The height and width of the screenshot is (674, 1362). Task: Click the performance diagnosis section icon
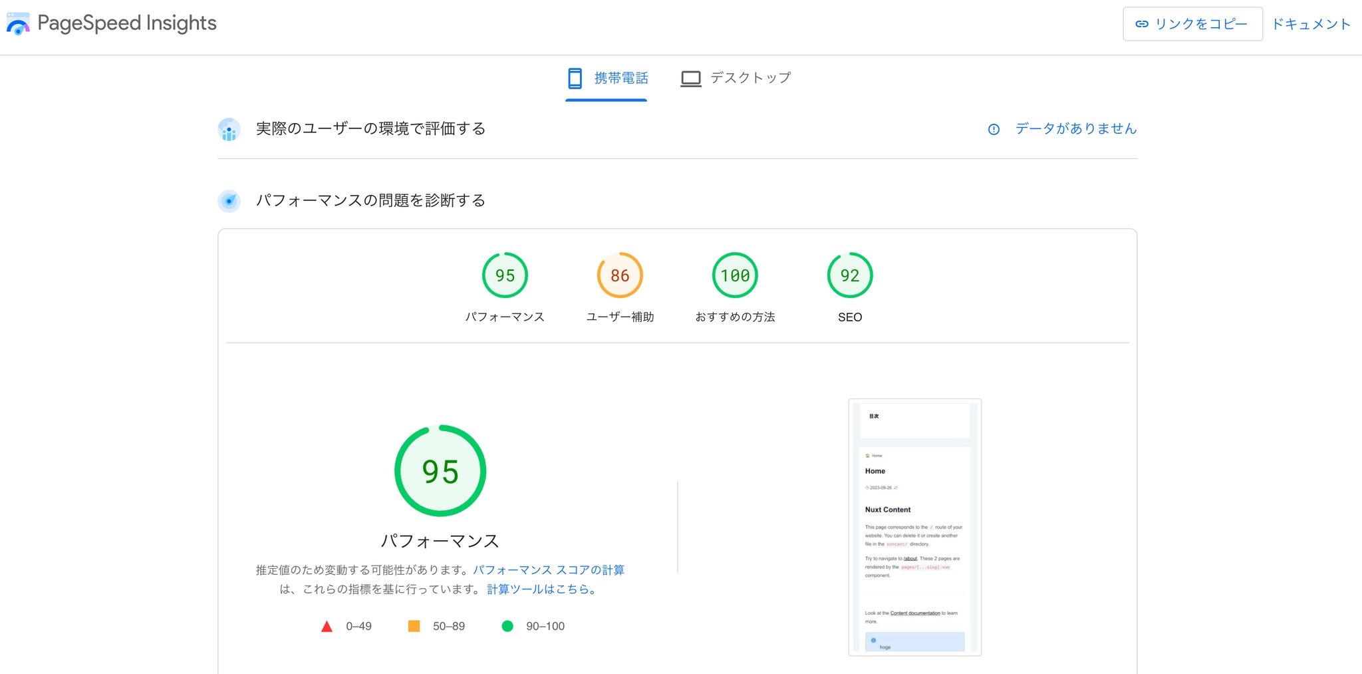click(229, 201)
